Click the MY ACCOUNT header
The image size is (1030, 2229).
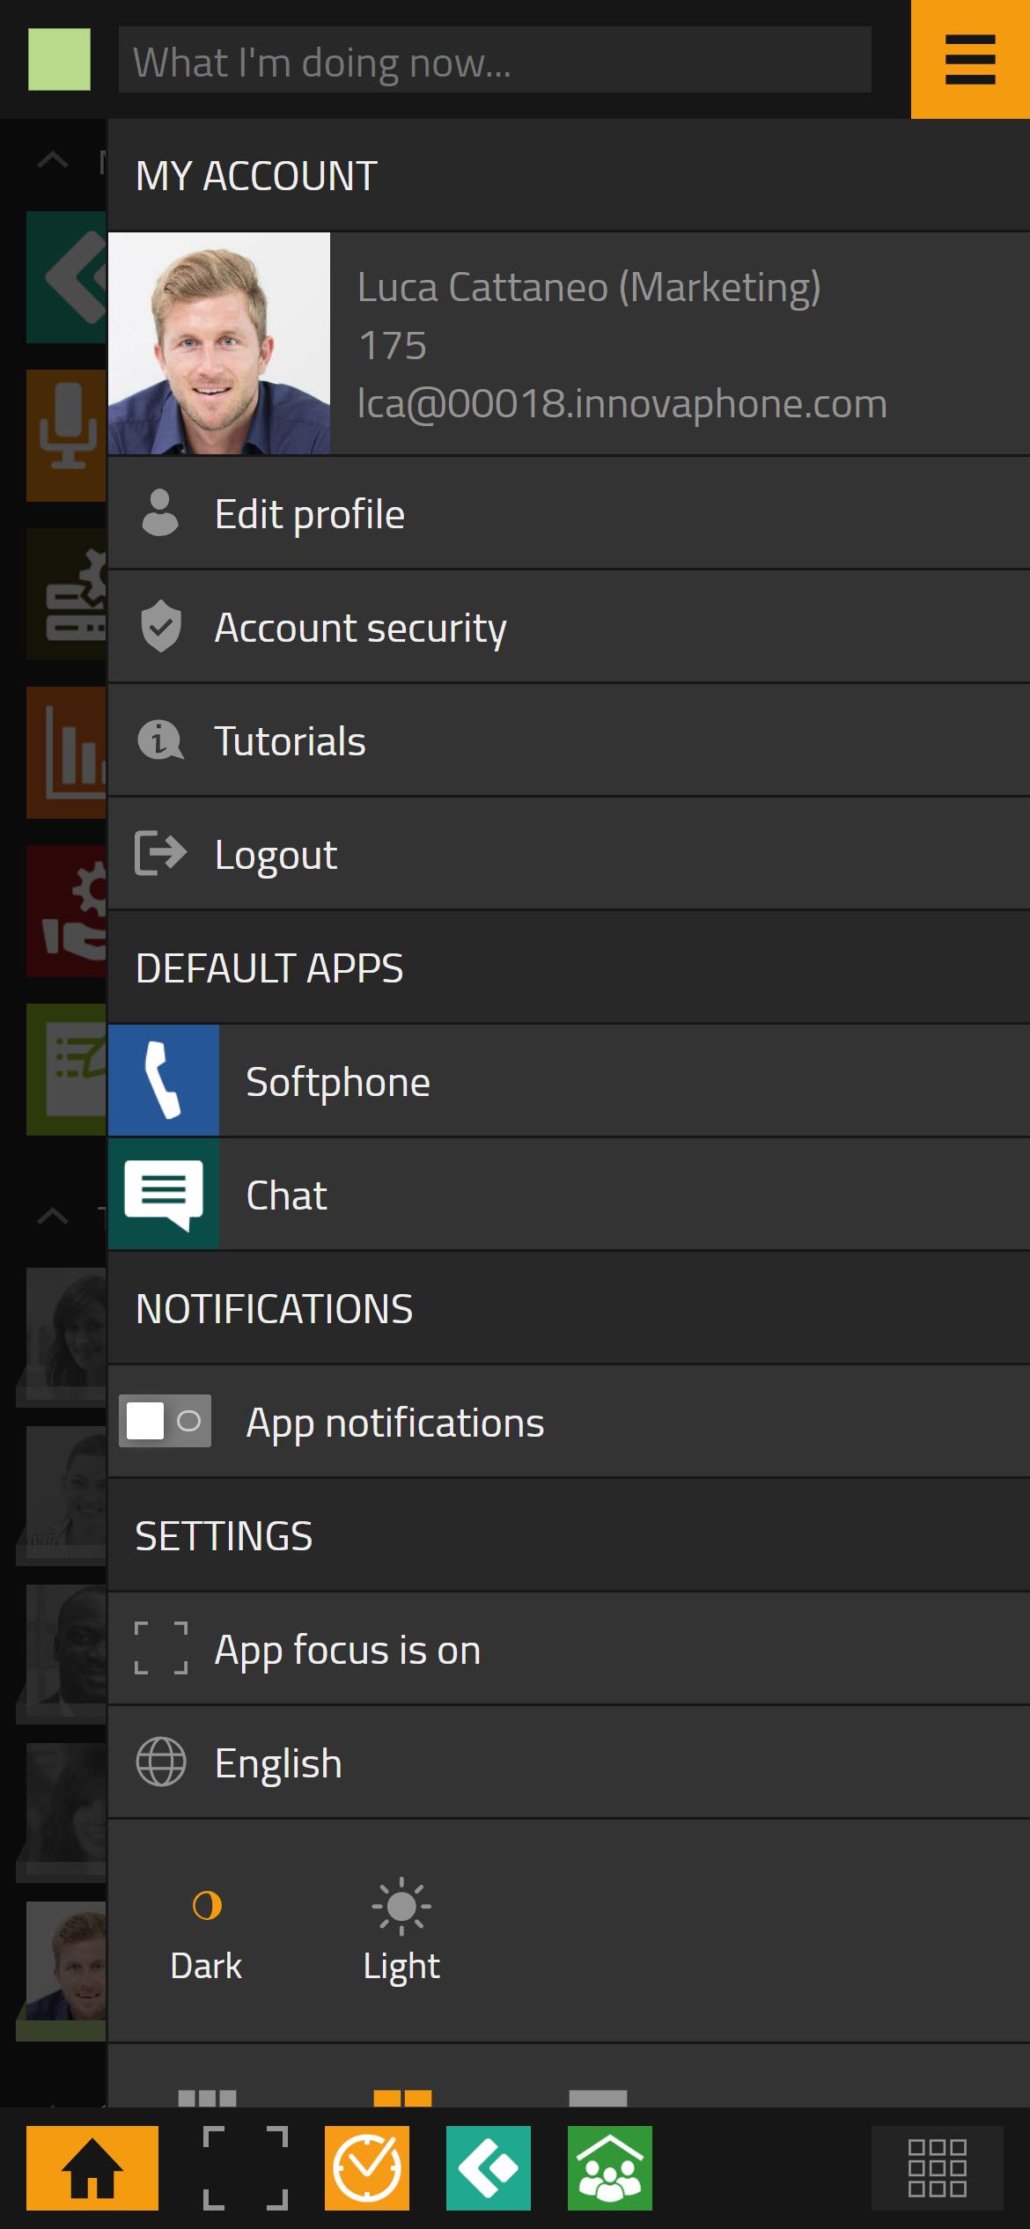click(x=569, y=175)
